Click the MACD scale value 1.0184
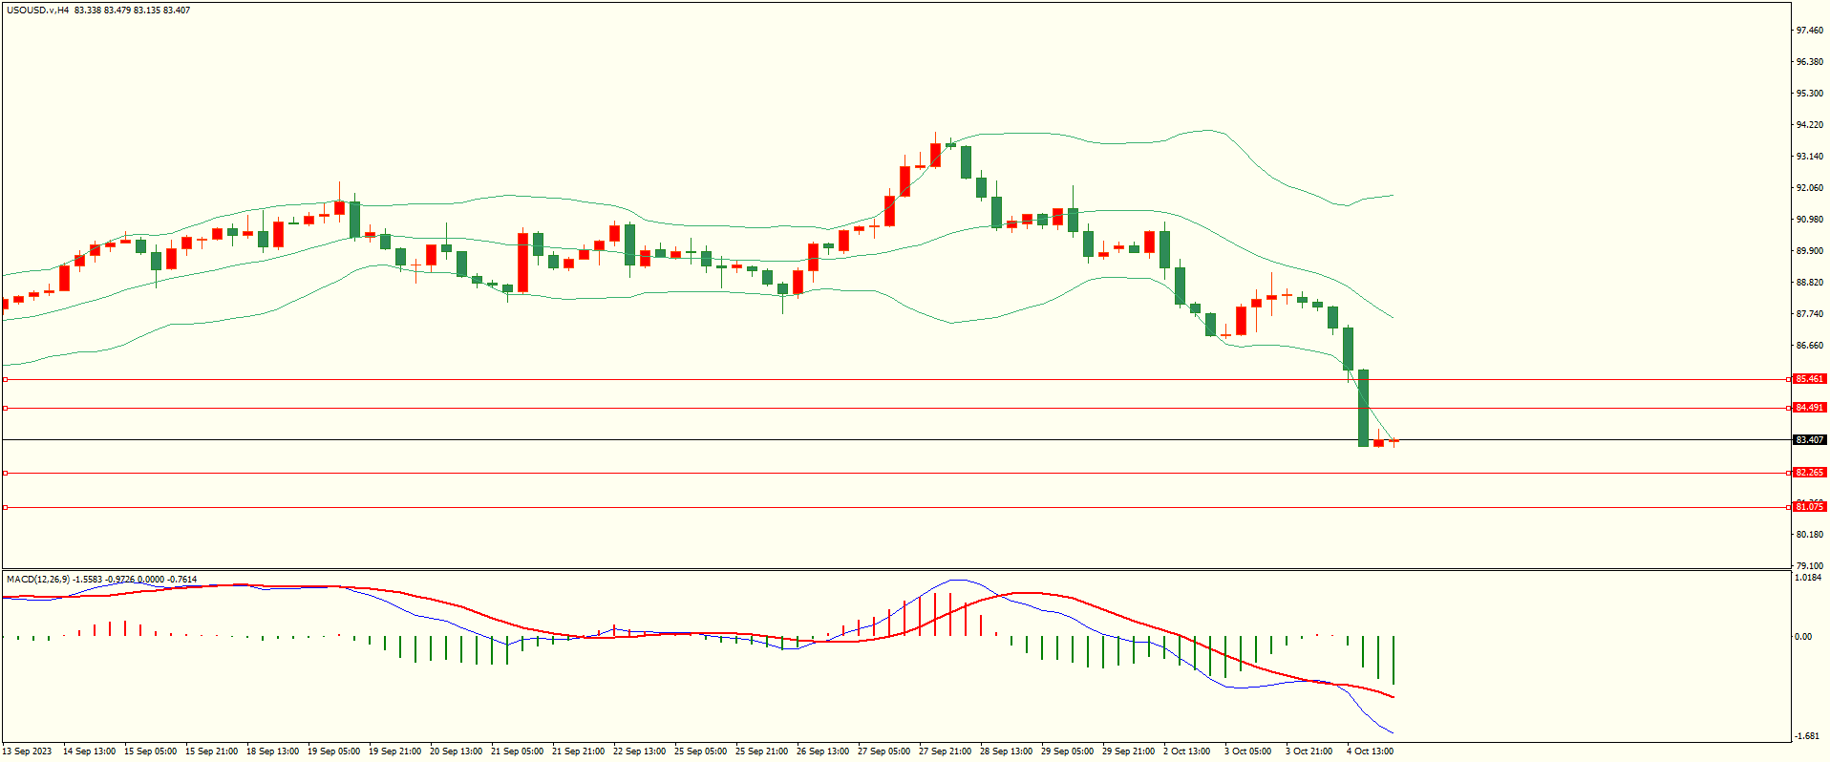This screenshot has height=762, width=1830. coord(1807,578)
